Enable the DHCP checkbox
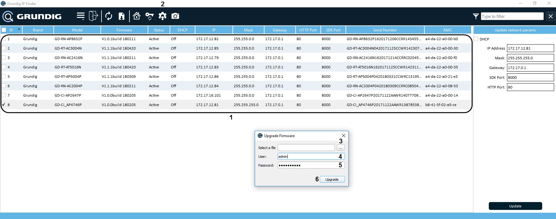Viewport: 556px width, 219px height. [x=476, y=39]
